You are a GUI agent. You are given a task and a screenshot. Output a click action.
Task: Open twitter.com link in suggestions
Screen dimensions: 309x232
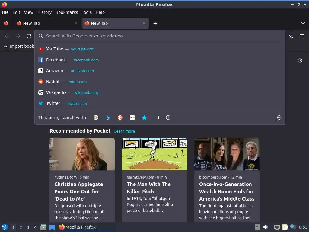[78, 103]
